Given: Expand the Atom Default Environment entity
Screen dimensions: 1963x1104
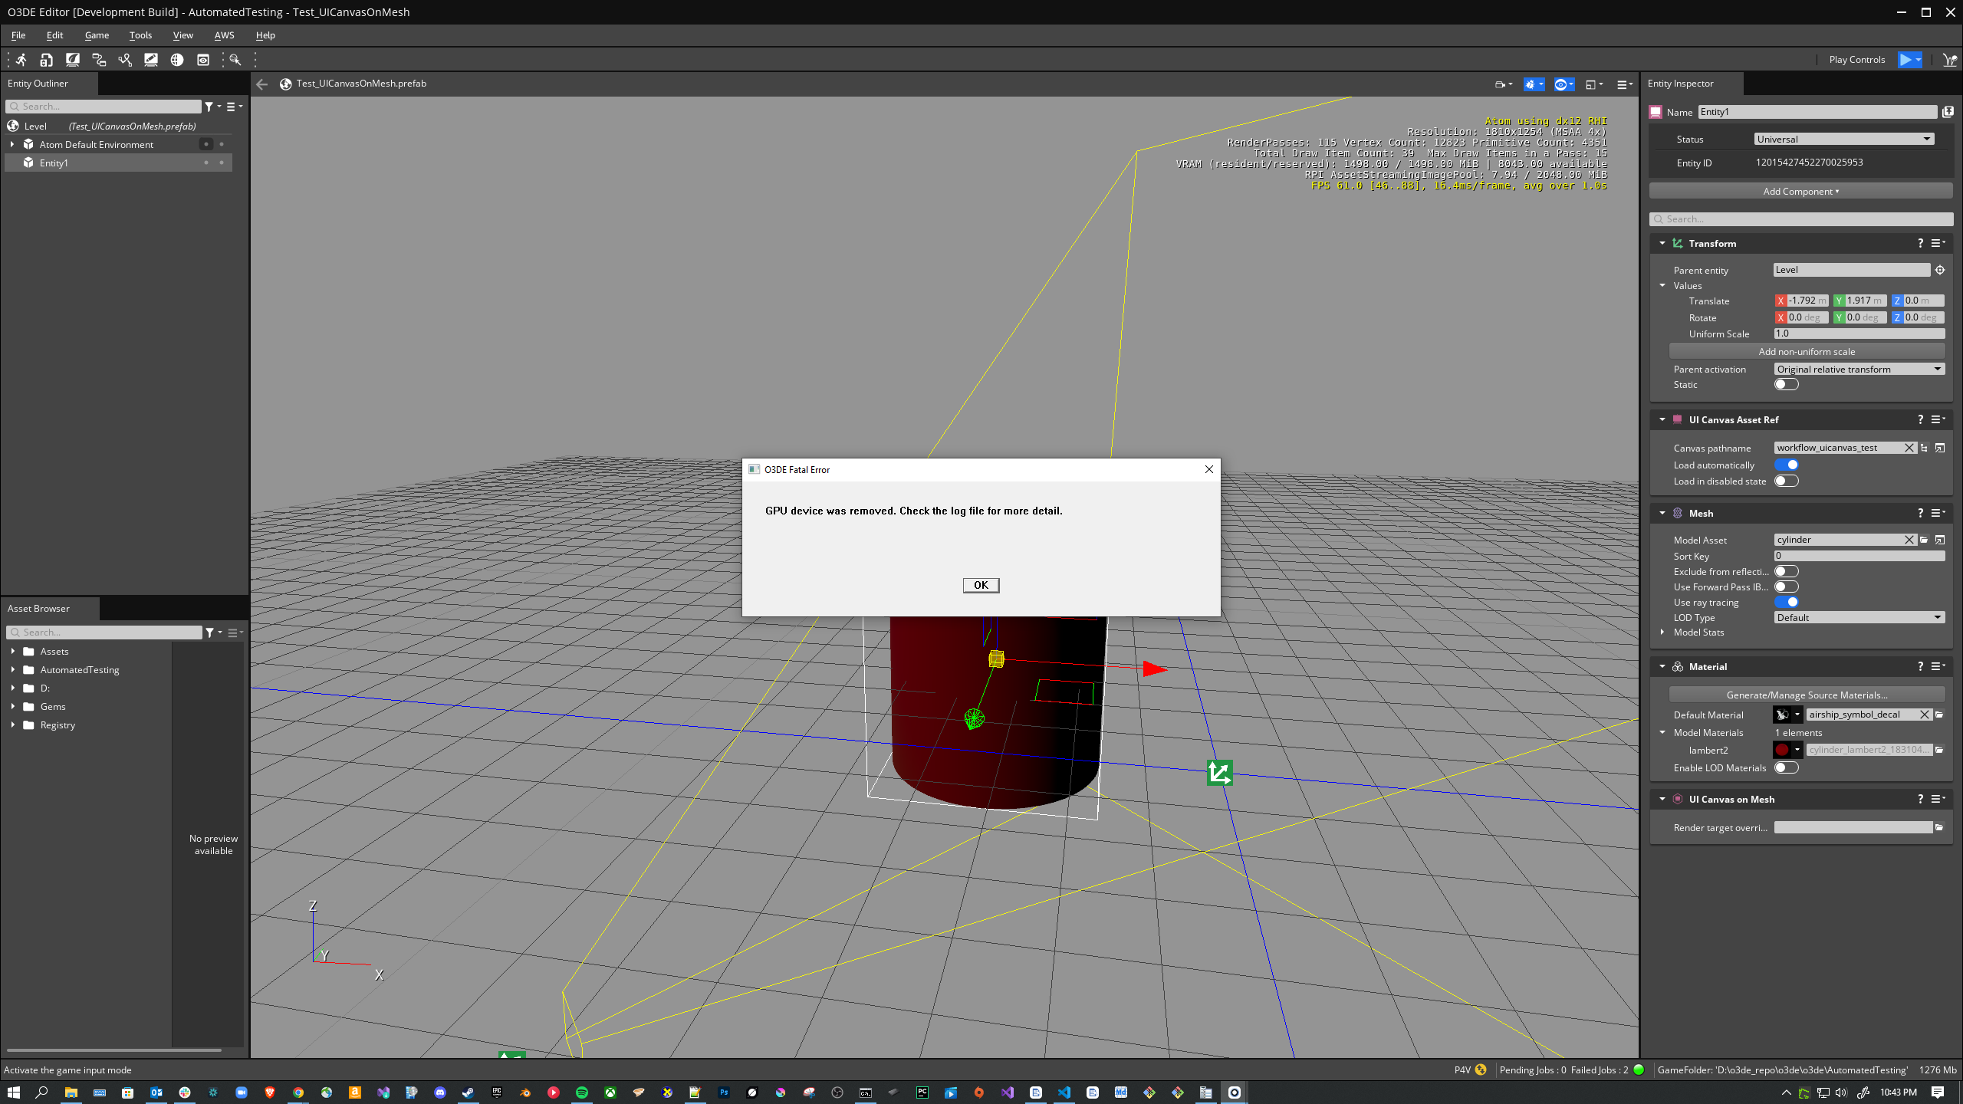Looking at the screenshot, I should click(12, 145).
